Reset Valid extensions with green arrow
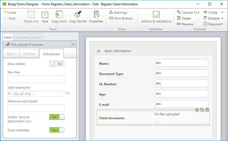Screen dimensions: 228x141 click(x=68, y=93)
